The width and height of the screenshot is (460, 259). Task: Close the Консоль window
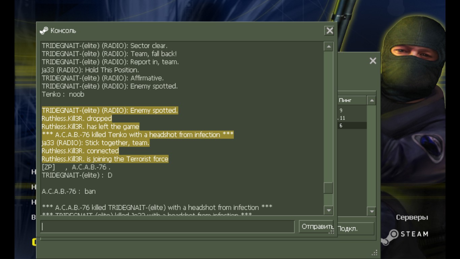[x=329, y=31]
